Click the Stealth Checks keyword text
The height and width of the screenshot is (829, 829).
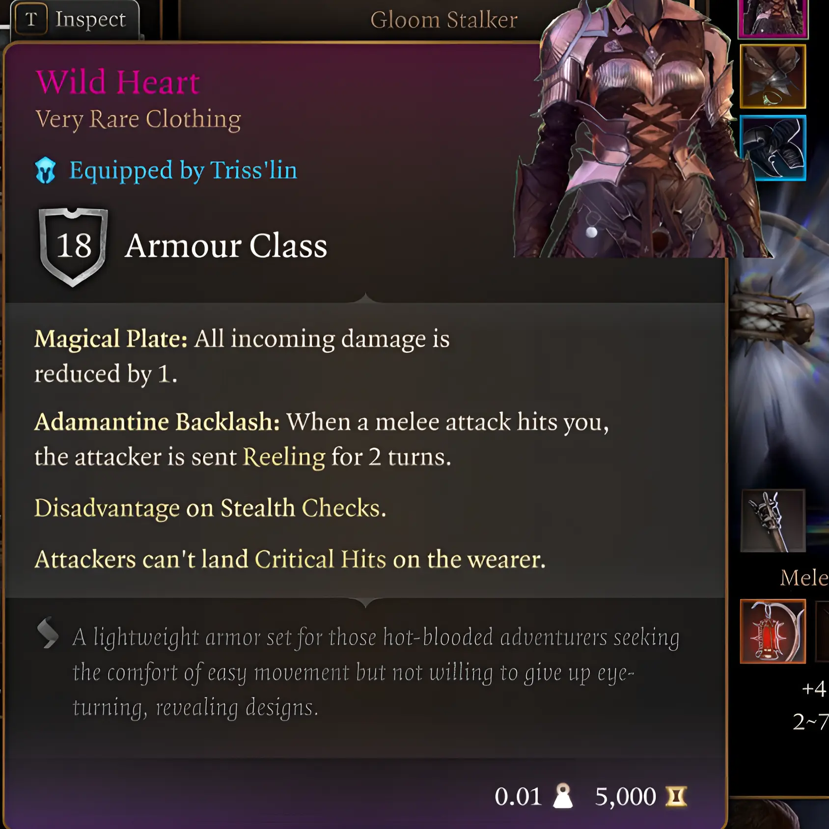point(300,508)
